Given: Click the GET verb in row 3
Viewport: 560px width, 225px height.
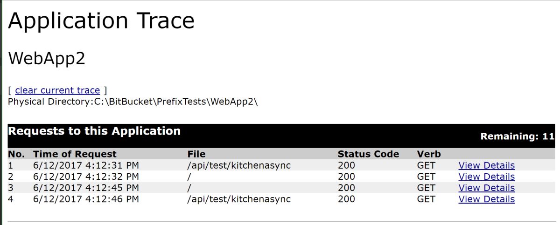Looking at the screenshot, I should click(x=426, y=188).
